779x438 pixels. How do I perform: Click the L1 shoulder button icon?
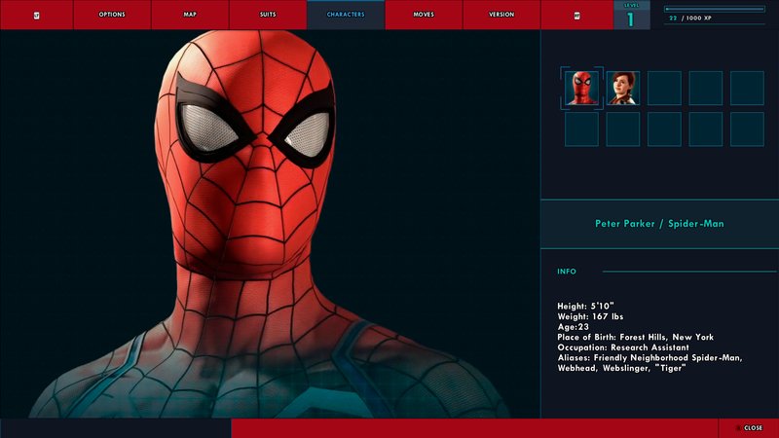tap(36, 16)
